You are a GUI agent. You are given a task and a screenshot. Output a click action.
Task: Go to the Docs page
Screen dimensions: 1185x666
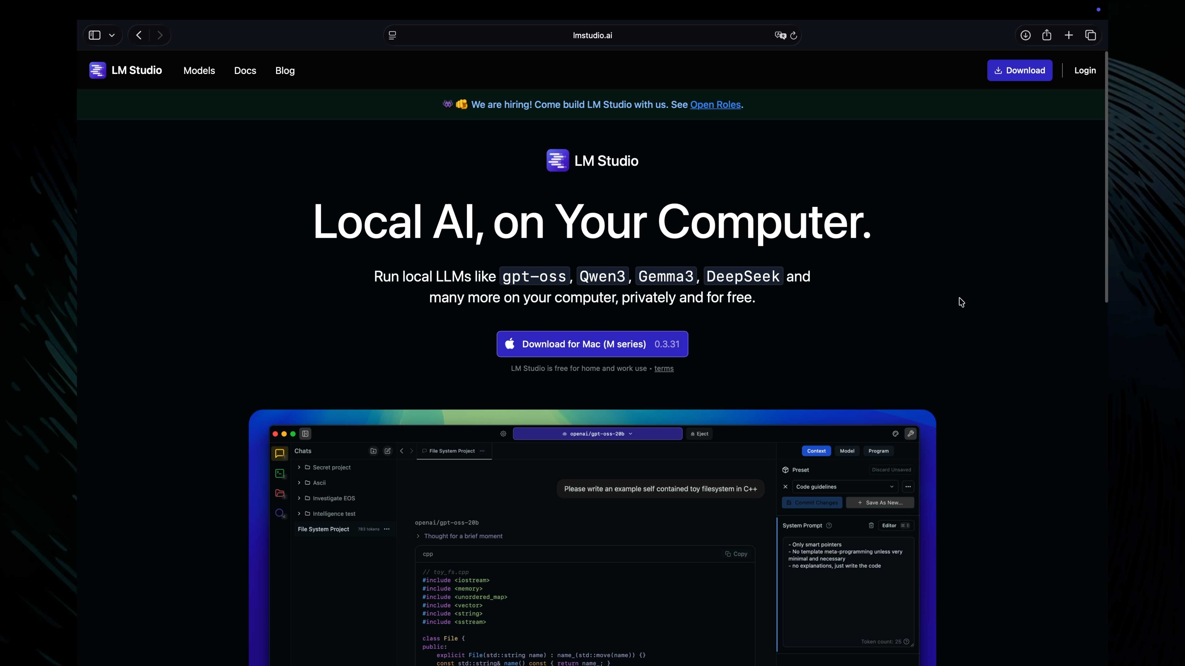(x=245, y=71)
